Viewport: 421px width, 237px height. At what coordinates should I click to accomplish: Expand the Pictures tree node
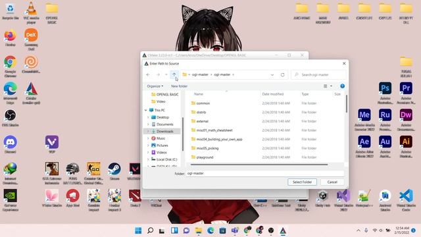coord(148,145)
